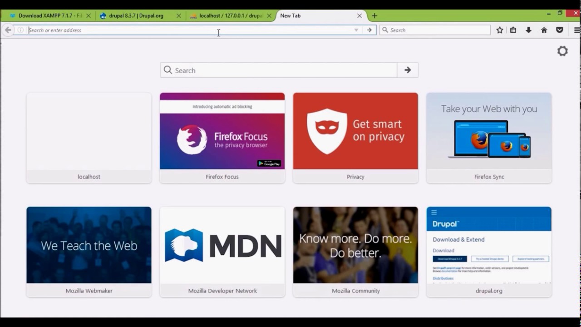Click the Go arrow in address bar

pos(369,30)
